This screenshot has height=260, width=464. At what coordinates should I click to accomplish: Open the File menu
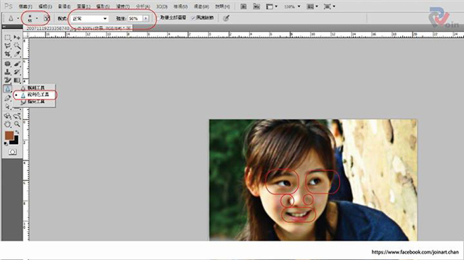click(x=26, y=6)
